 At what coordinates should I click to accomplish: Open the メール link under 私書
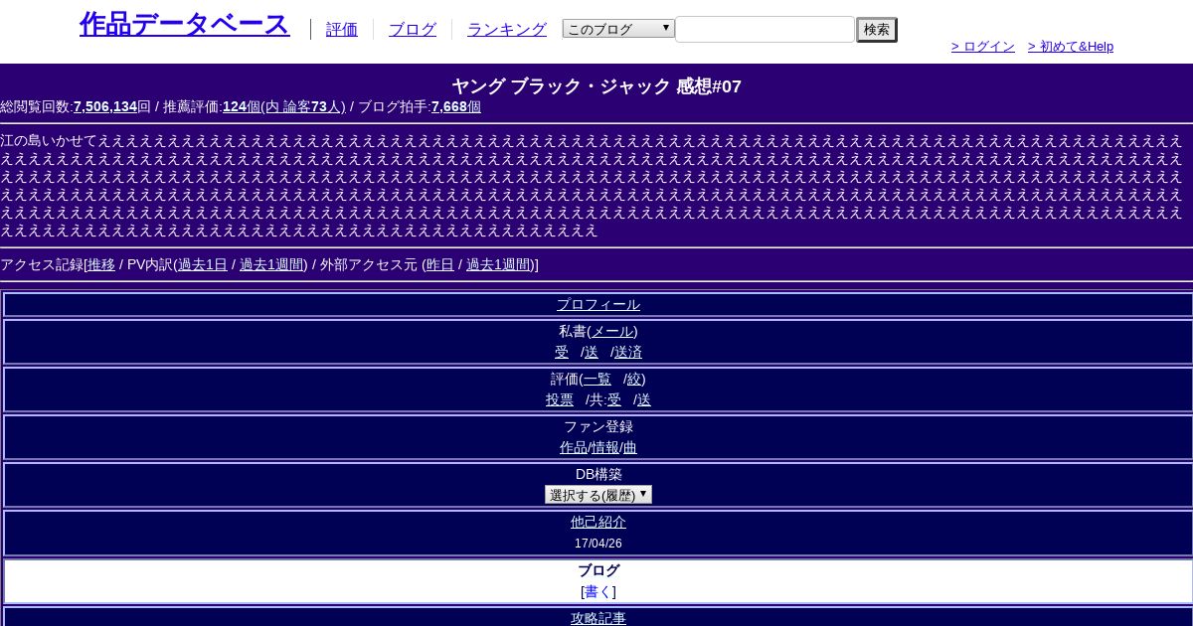[x=612, y=331]
